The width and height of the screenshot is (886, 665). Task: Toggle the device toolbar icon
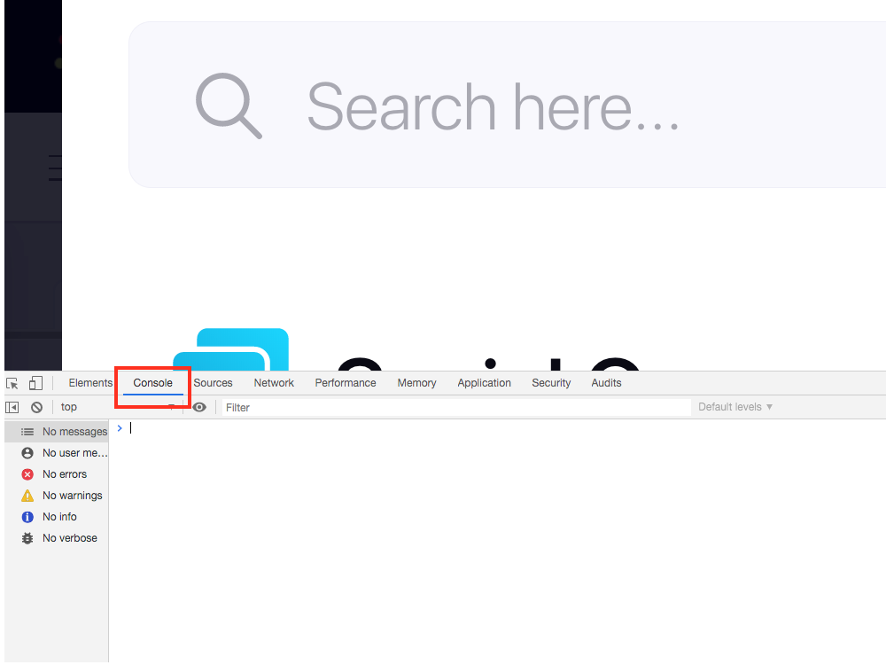point(35,383)
